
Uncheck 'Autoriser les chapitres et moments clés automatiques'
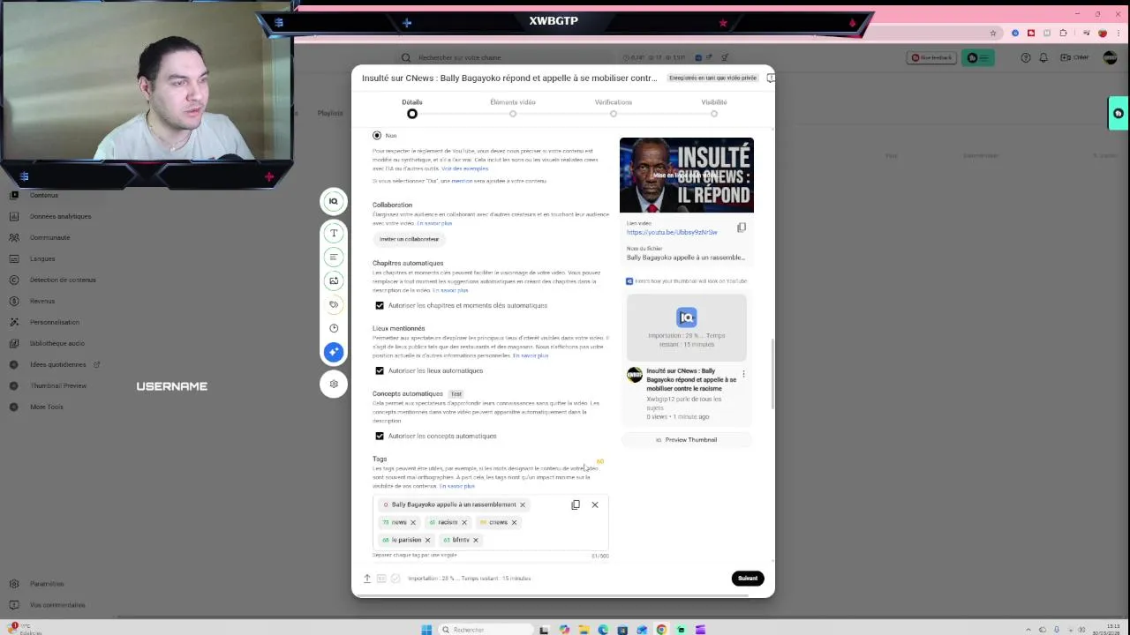pyautogui.click(x=380, y=305)
